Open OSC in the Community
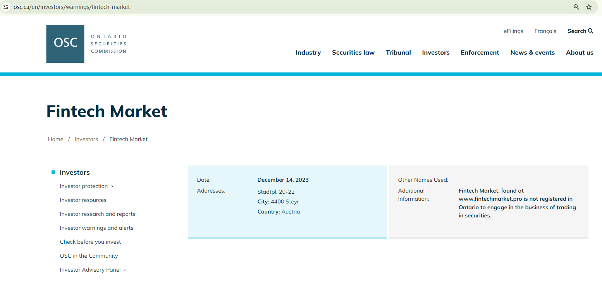 point(89,256)
